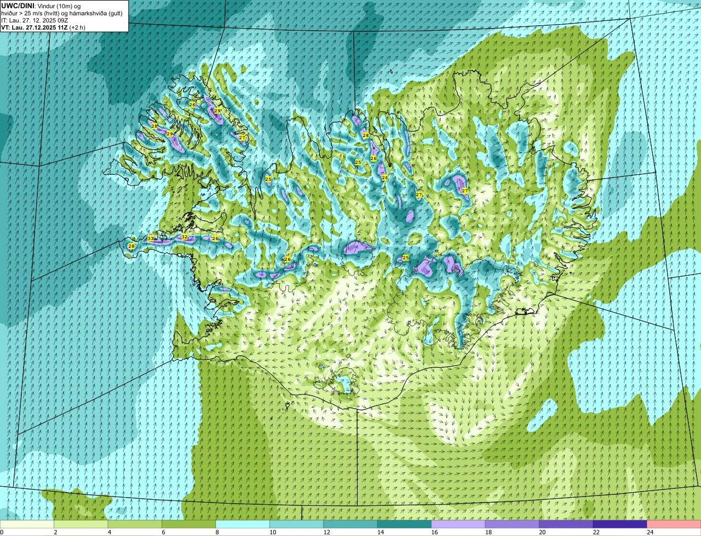Click the legend scale number 12

(326, 532)
